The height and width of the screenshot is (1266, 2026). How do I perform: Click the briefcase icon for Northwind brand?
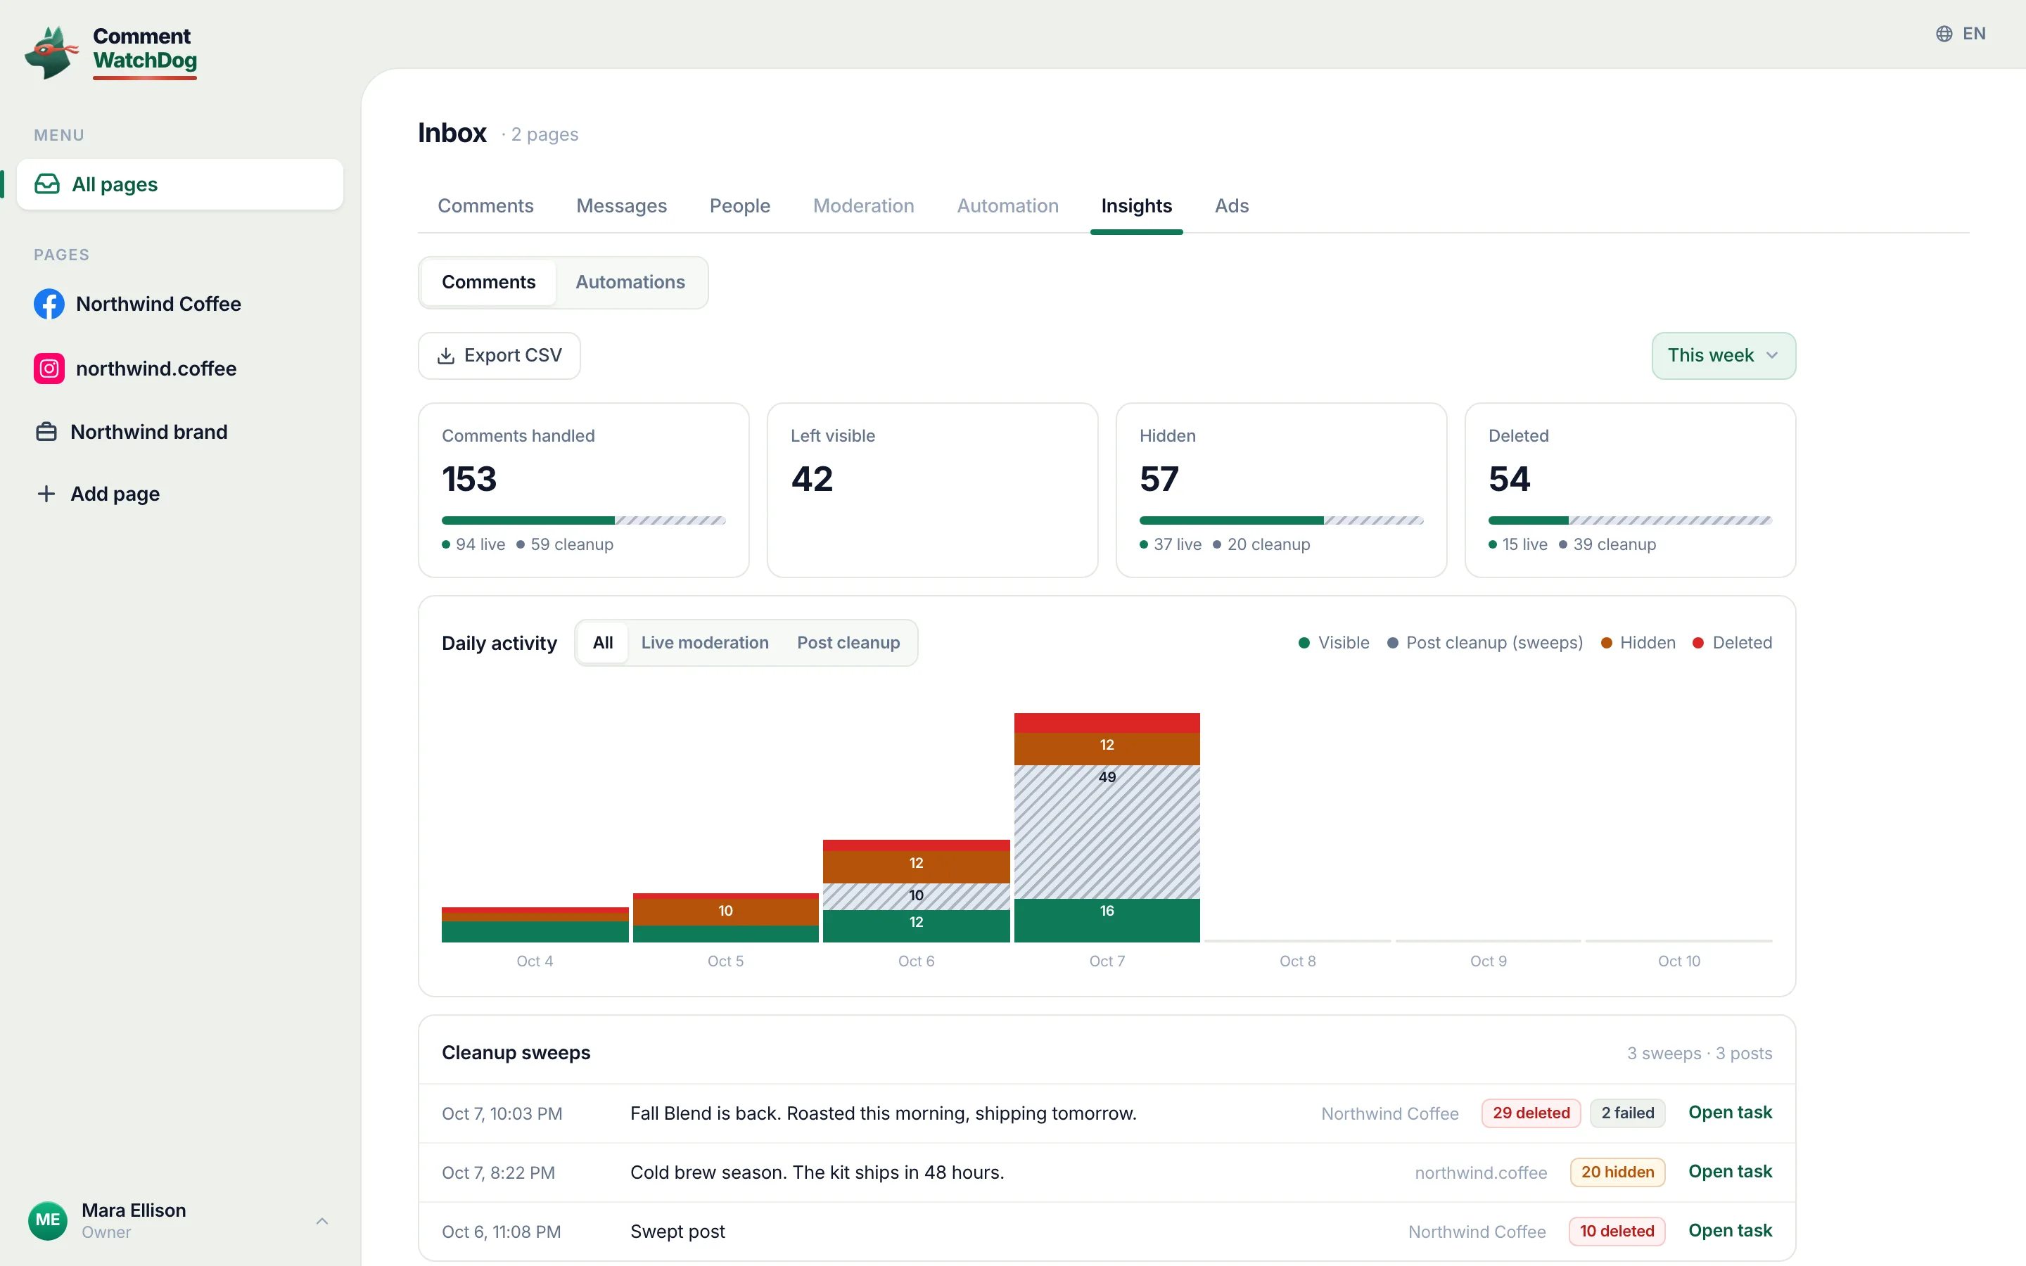click(x=46, y=432)
